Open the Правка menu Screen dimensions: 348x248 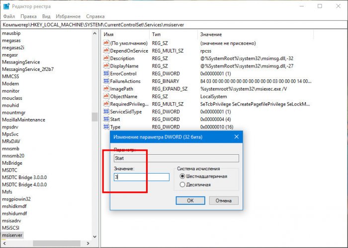28,16
